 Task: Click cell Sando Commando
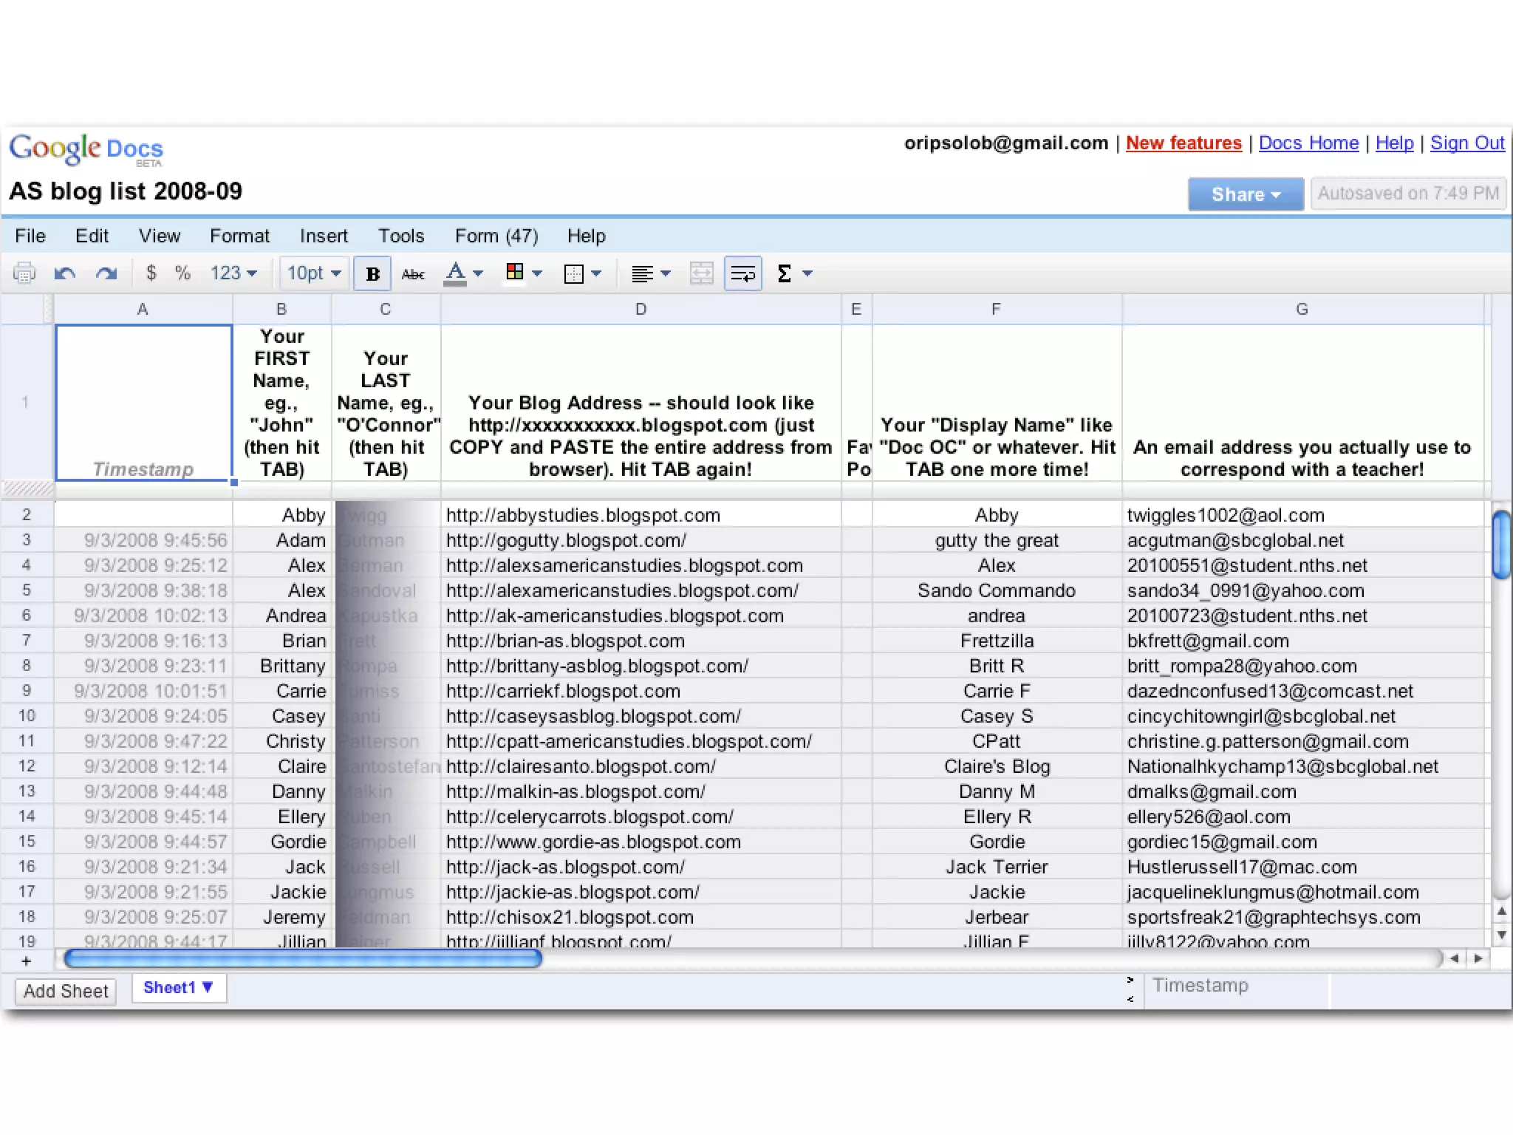click(997, 590)
